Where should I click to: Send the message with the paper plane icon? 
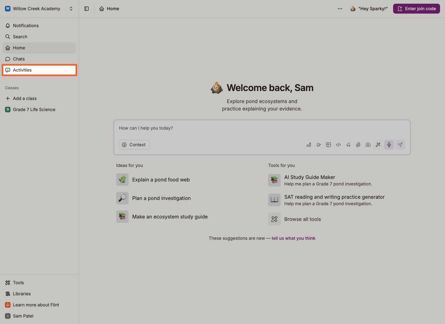400,145
